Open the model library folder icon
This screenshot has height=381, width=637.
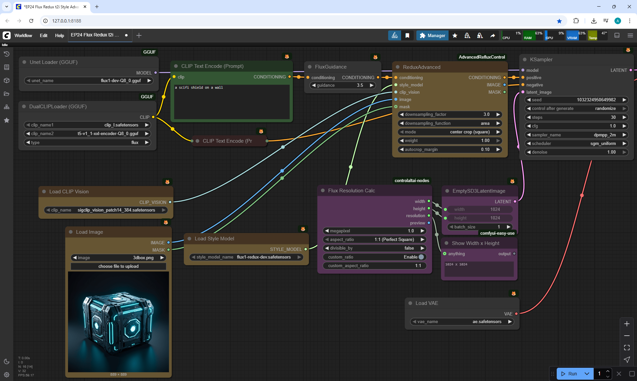point(6,94)
